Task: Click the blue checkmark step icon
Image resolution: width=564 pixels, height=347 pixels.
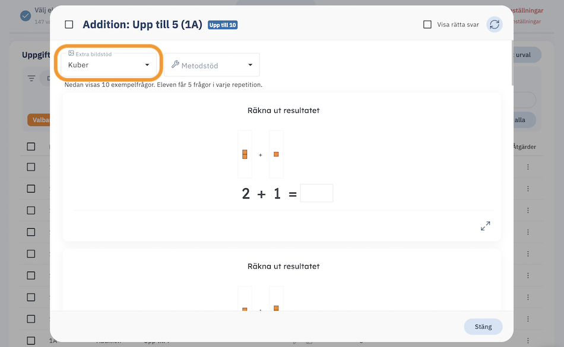Action: 26,16
